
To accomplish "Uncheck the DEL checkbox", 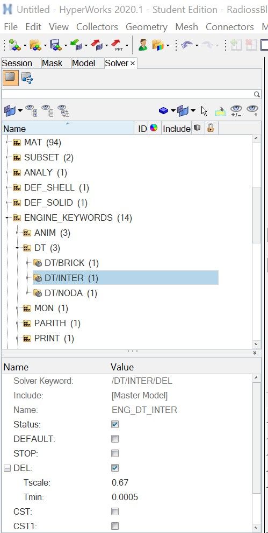I will click(x=115, y=468).
